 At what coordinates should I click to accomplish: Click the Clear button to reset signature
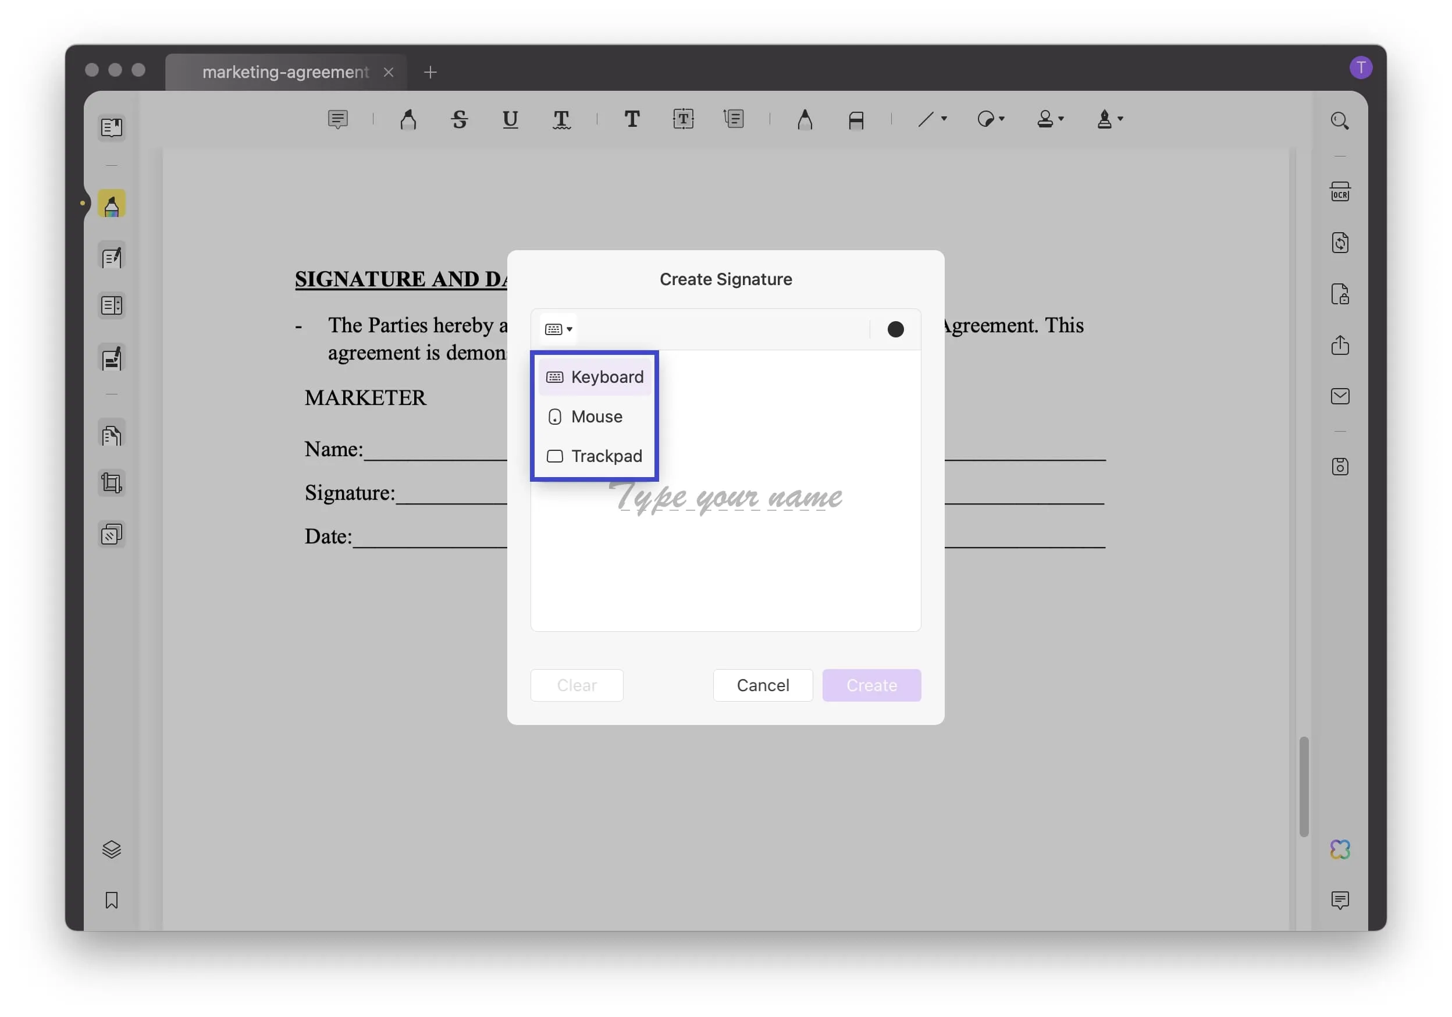click(576, 685)
